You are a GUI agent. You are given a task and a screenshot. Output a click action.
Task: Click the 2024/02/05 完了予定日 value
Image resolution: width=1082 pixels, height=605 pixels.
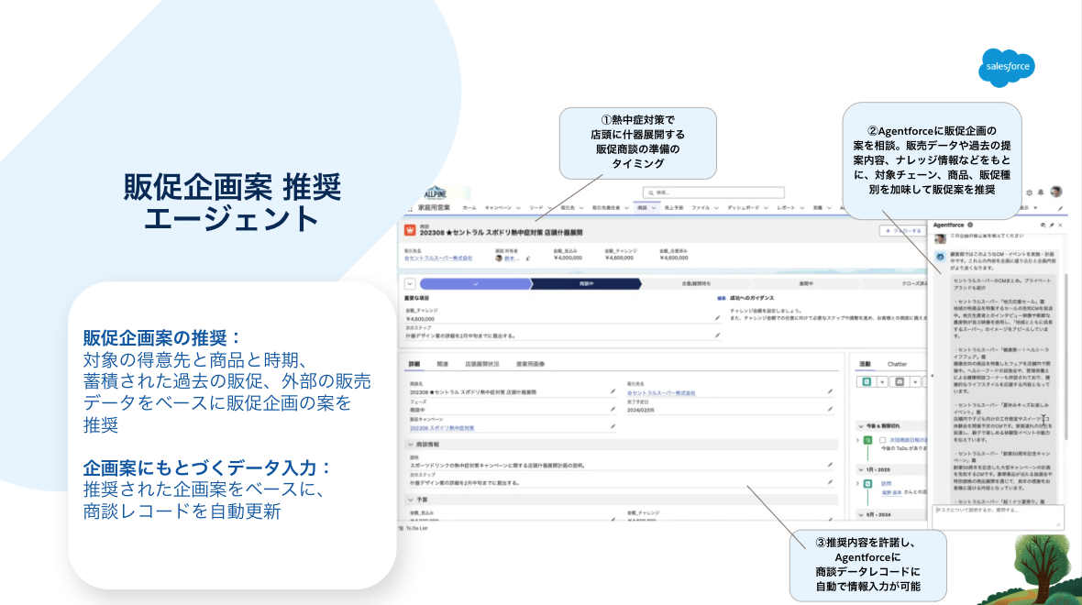[x=640, y=411]
